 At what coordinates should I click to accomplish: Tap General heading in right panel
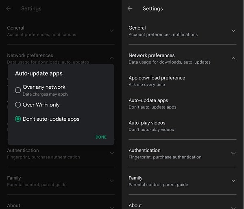pos(137,28)
